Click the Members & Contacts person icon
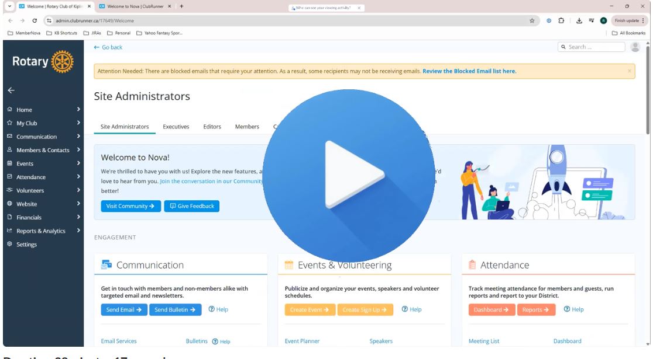Image resolution: width=653 pixels, height=359 pixels. (9, 149)
